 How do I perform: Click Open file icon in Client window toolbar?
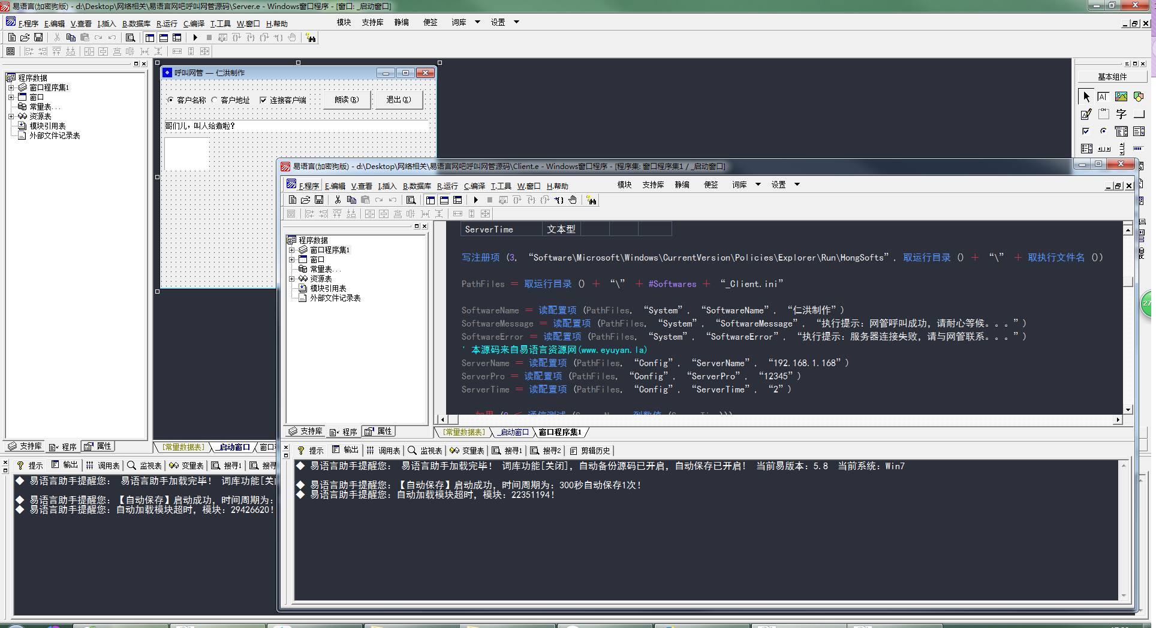click(306, 200)
